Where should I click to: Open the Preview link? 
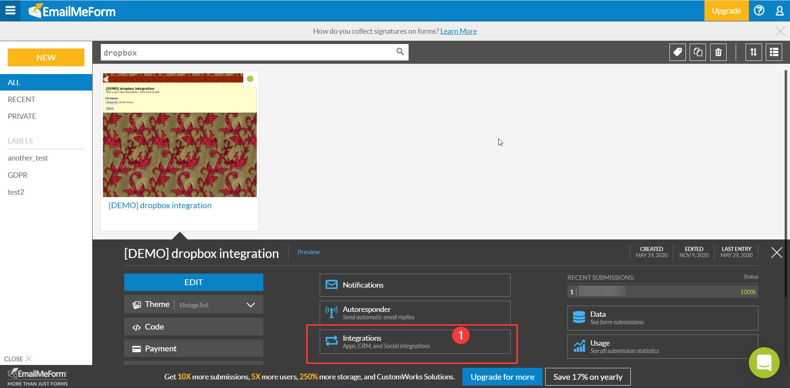(309, 252)
